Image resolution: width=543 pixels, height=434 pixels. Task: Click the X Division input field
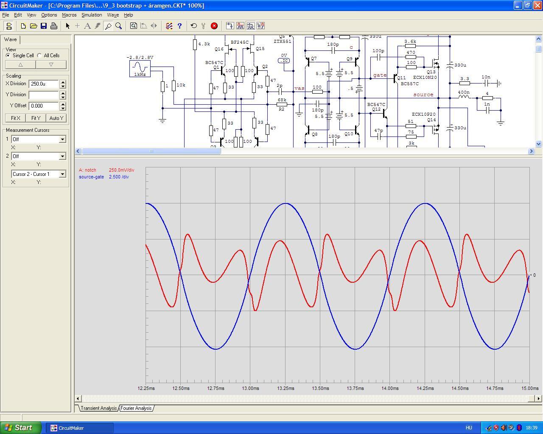[x=44, y=84]
